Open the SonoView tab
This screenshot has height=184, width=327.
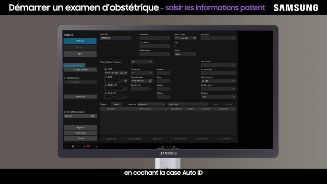(x=157, y=139)
